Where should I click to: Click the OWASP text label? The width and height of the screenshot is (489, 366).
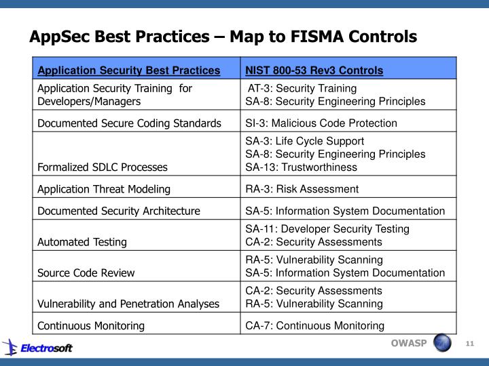(x=409, y=343)
